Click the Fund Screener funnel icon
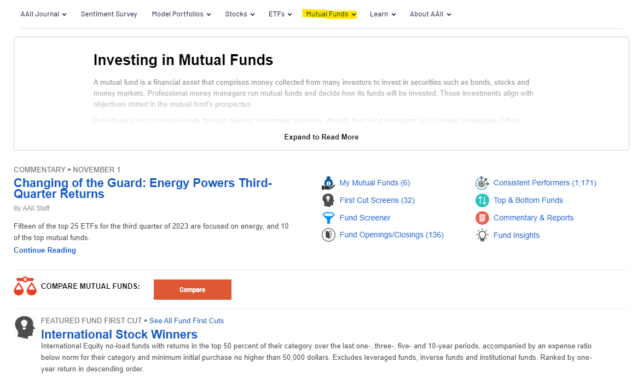The image size is (632, 379). [x=328, y=218]
